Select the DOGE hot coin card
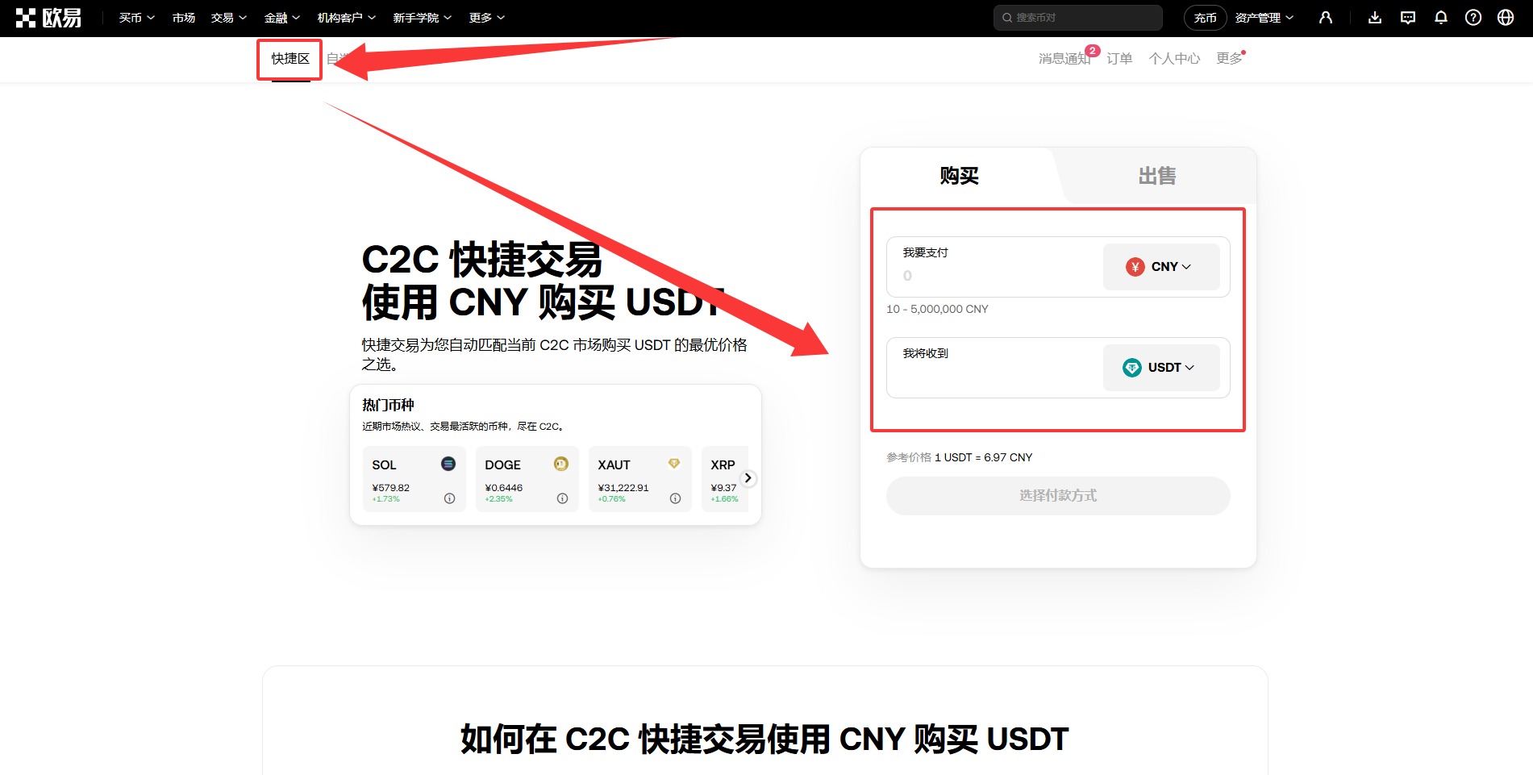This screenshot has width=1533, height=775. click(527, 478)
